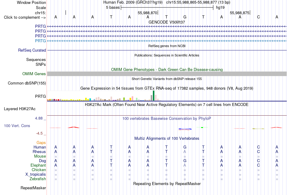287x195 pixels.
Task: Click the Sequences label in Publications track
Action: click(36, 60)
